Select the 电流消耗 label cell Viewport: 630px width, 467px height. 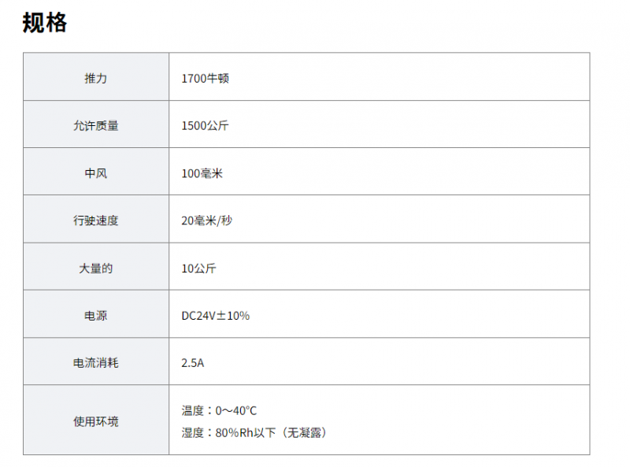(95, 363)
